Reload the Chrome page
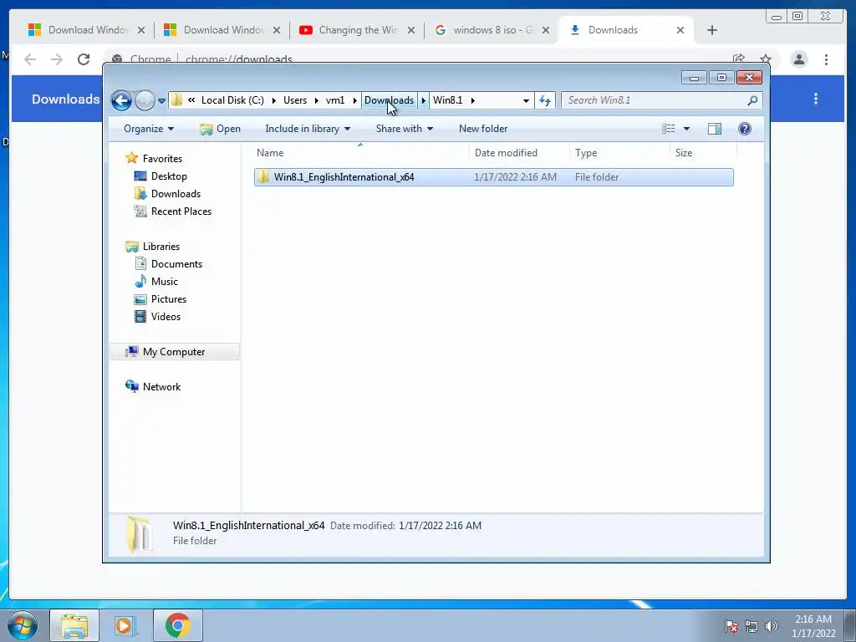Screen dimensions: 856x642 click(84, 59)
